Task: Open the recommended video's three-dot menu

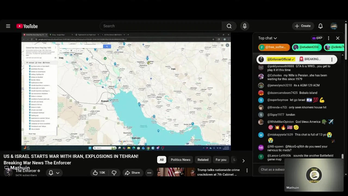Action: click(247, 170)
